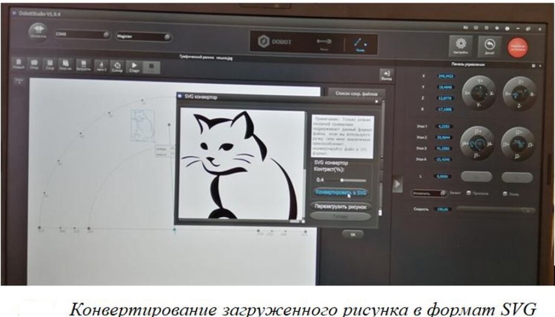
Task: Open the COM port dropdown
Action: [82, 34]
